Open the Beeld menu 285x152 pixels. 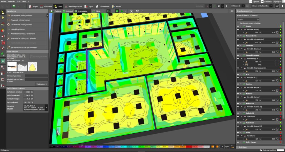tap(24, 1)
